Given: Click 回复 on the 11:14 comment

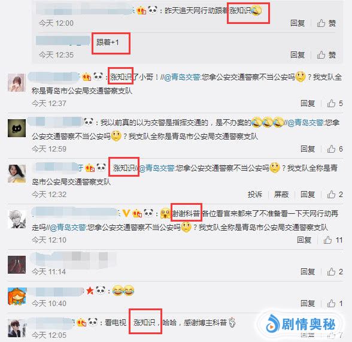Looking at the screenshot, I should pyautogui.click(x=308, y=272).
